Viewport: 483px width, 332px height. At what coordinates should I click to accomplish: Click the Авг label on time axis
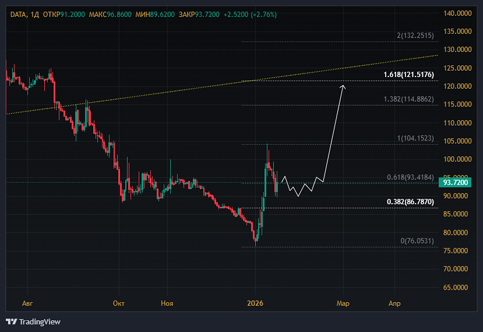[x=27, y=303]
